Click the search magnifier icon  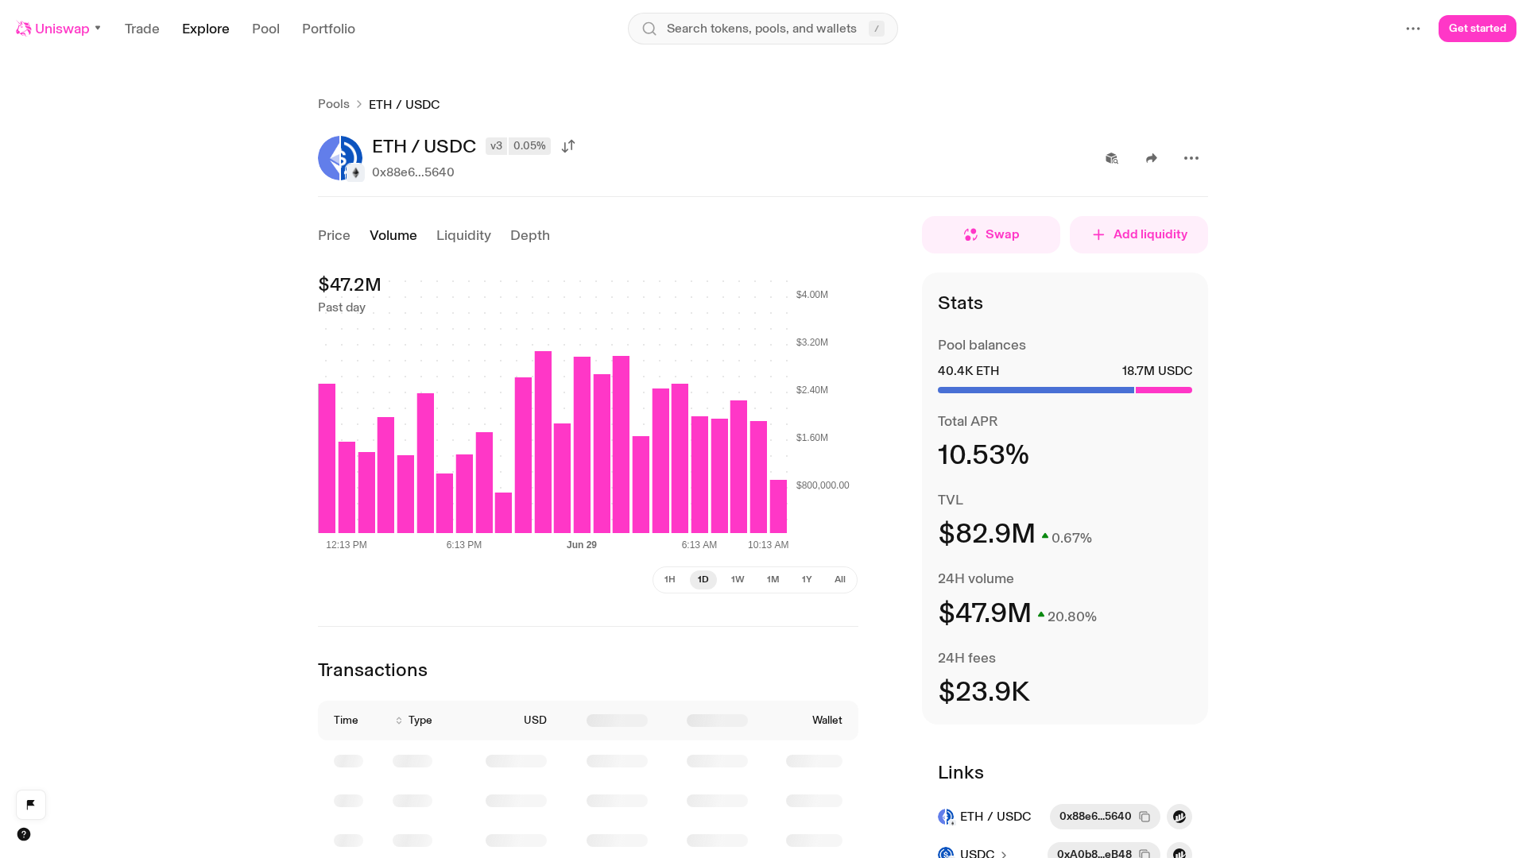coord(649,29)
